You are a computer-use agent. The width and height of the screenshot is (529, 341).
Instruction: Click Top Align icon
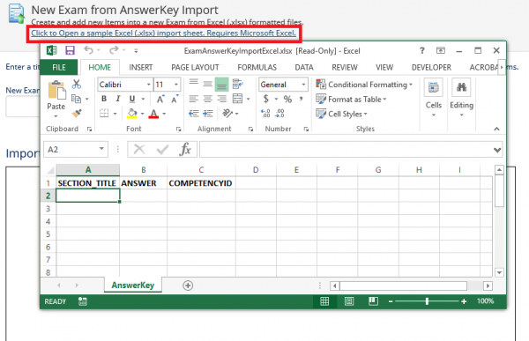[x=194, y=84]
